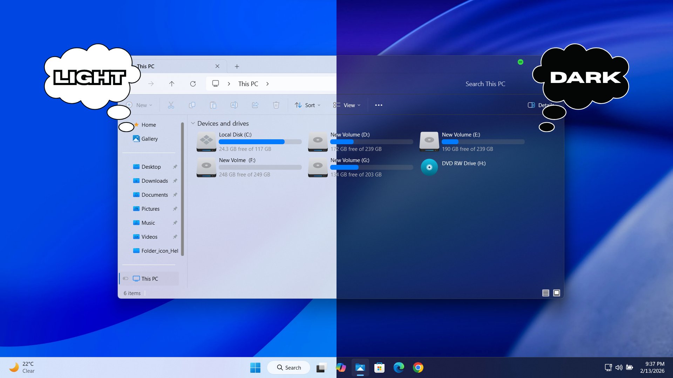The image size is (673, 378).
Task: Open the See more three-dots menu
Action: (379, 105)
